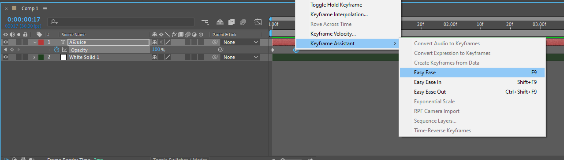The image size is (564, 160).
Task: Open the composition mini-flowchart icon
Action: tap(205, 22)
